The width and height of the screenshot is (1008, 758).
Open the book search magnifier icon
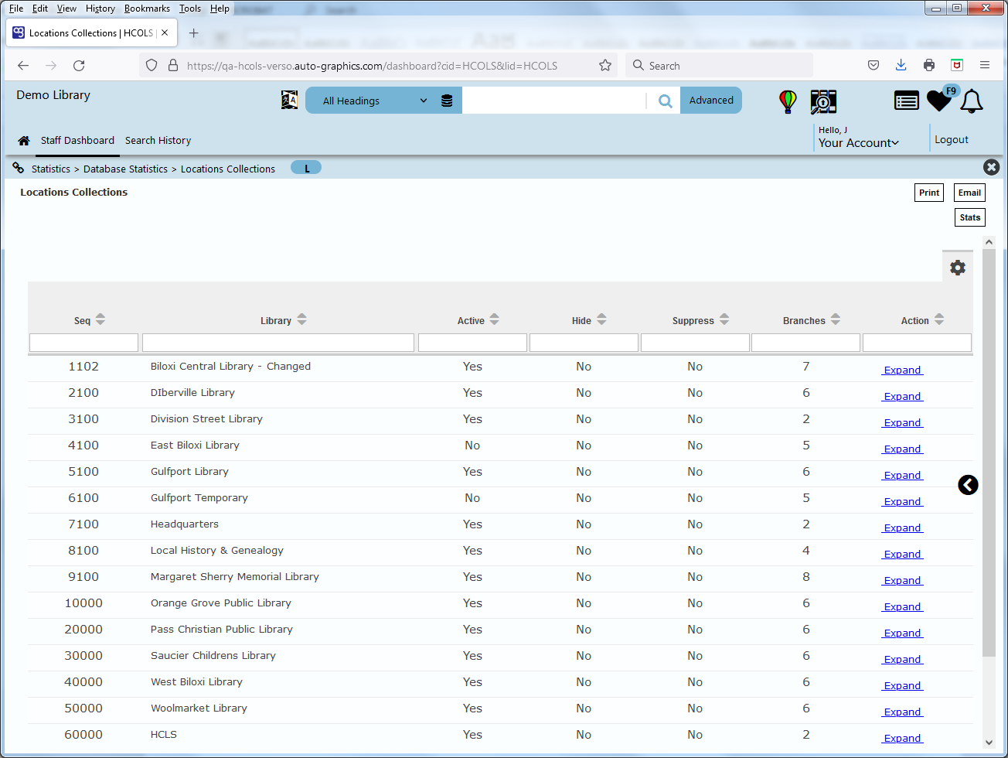pos(823,101)
